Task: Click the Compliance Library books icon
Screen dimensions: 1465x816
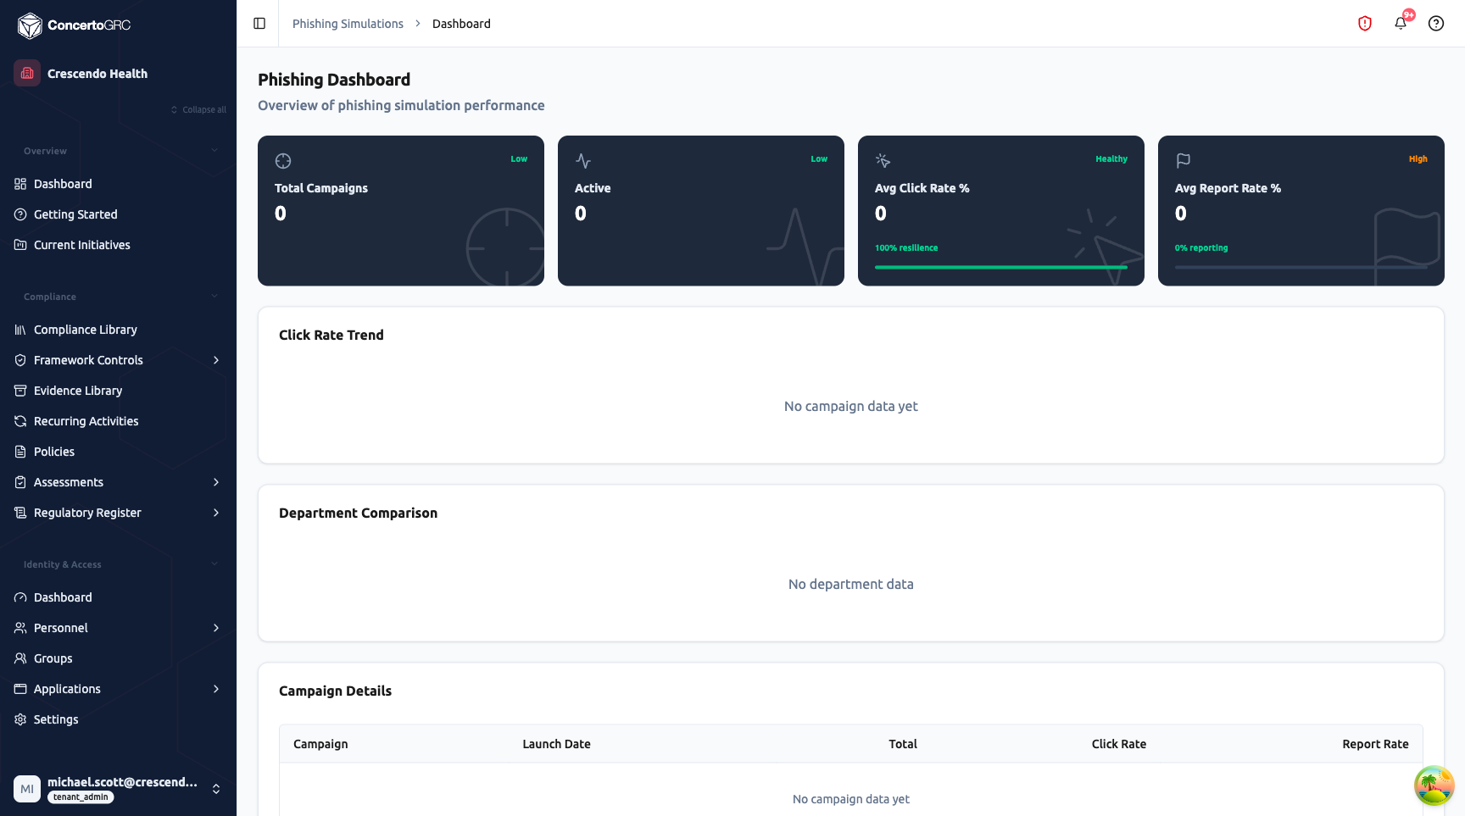Action: pos(20,330)
